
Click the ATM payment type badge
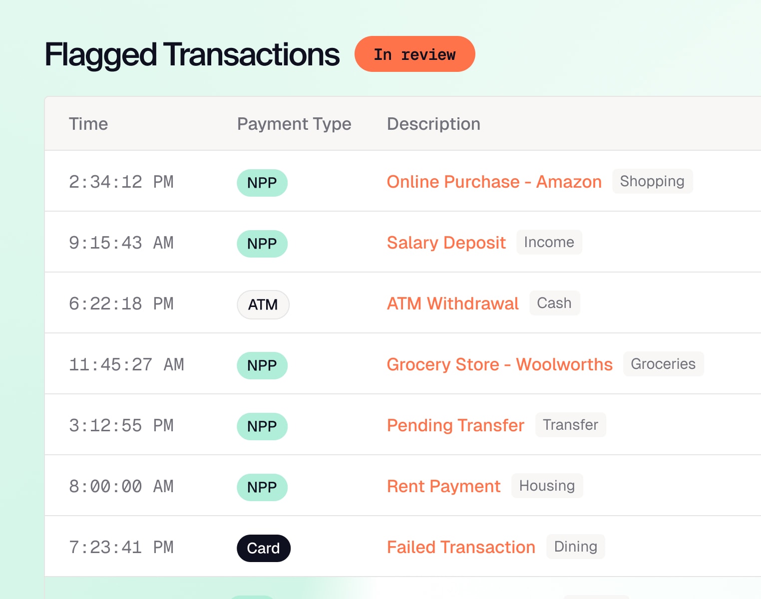pyautogui.click(x=263, y=304)
